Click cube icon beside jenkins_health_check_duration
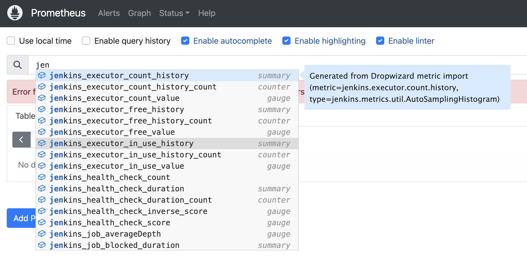 click(42, 188)
